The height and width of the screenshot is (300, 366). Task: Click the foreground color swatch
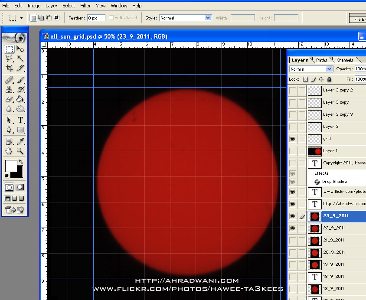[x=11, y=166]
